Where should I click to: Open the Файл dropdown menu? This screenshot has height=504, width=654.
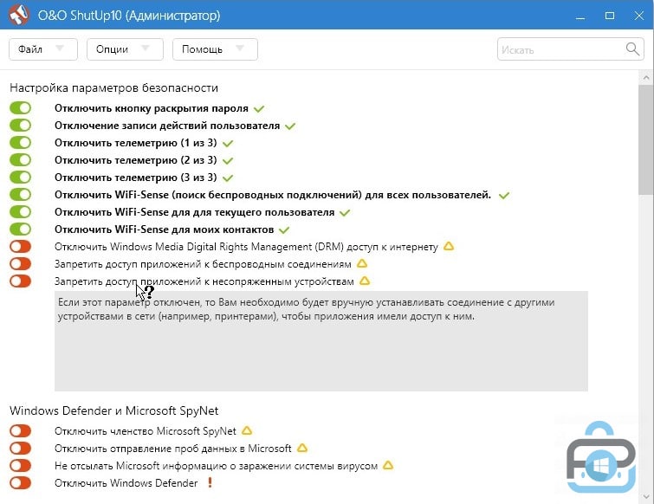point(43,49)
